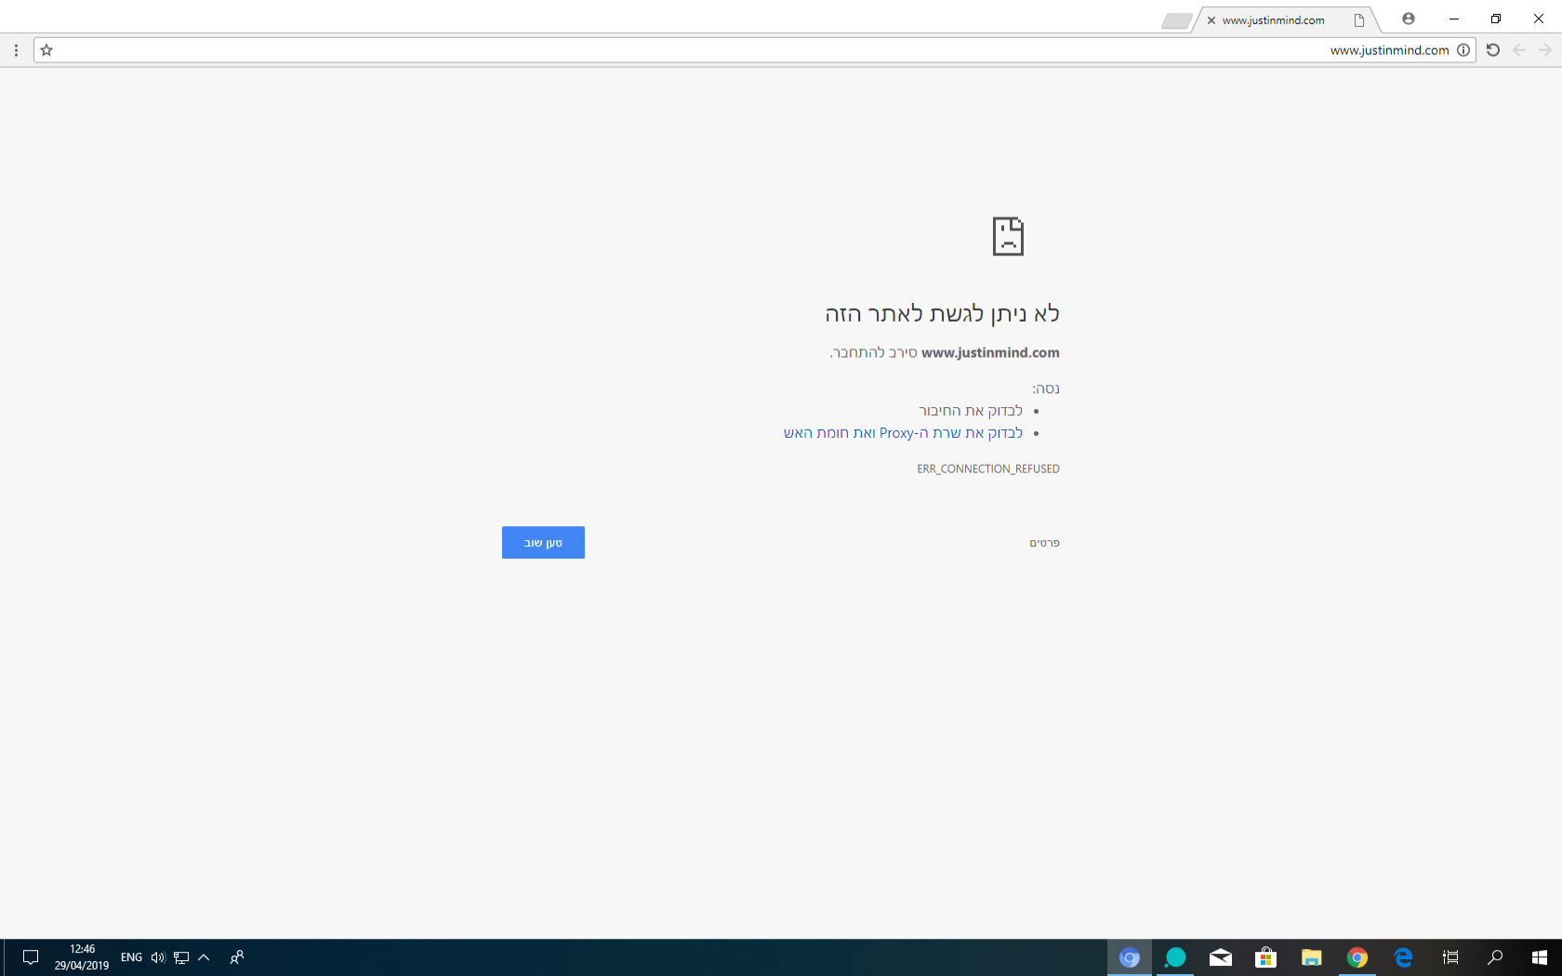View site information for www.justinmind.com
The height and width of the screenshot is (976, 1562).
[x=1463, y=50]
